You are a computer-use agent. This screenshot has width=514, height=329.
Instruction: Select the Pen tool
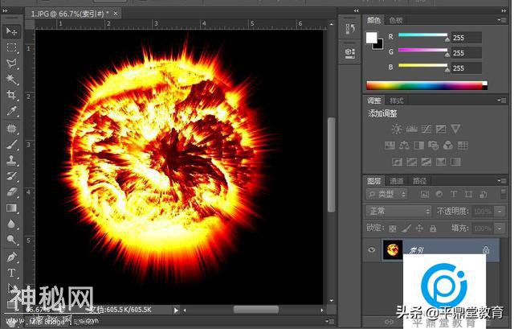pyautogui.click(x=11, y=257)
